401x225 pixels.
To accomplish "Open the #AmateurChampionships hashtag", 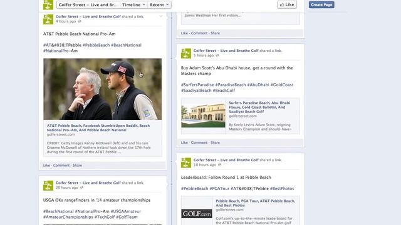I will click(68, 217).
